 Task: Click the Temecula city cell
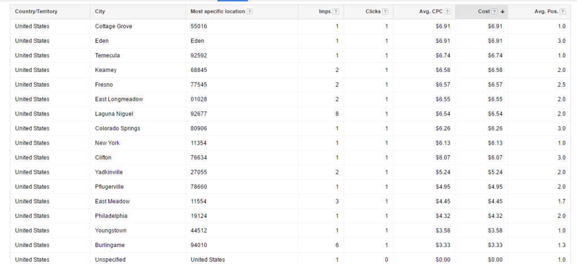(108, 56)
